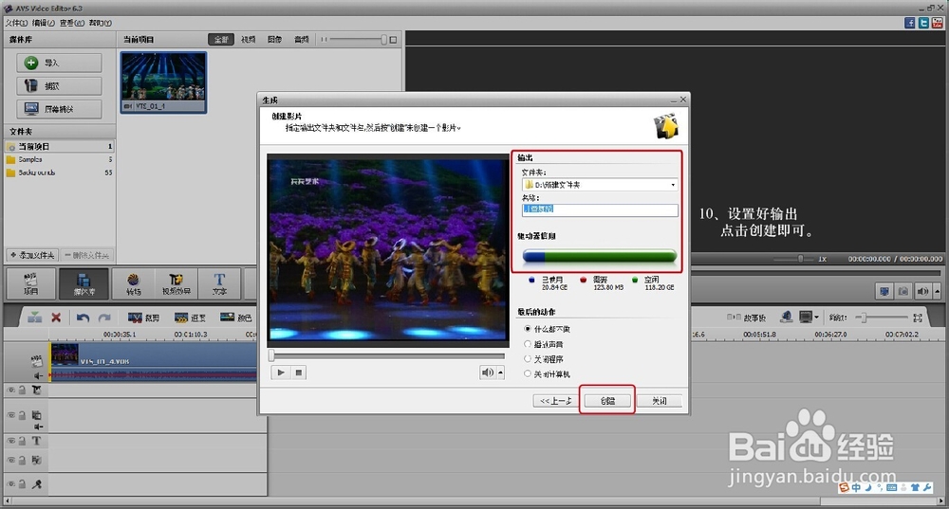Click the audio mixer icon next to Storyboard
The height and width of the screenshot is (509, 949).
[x=786, y=317]
